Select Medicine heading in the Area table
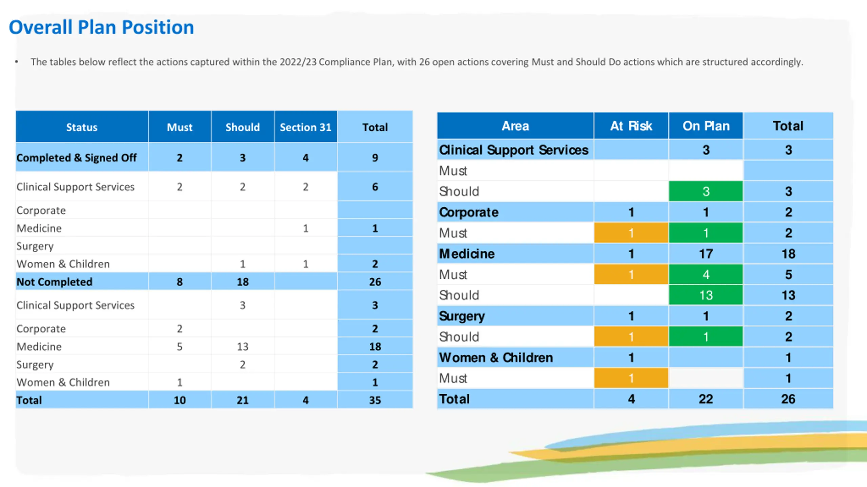Image resolution: width=867 pixels, height=487 pixels. click(467, 254)
